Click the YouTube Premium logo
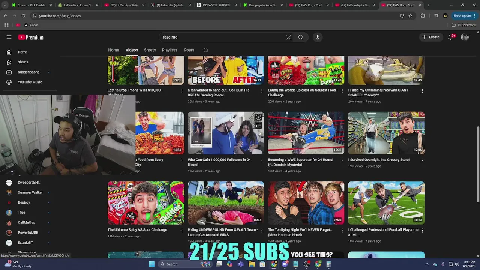The width and height of the screenshot is (480, 270). [31, 37]
